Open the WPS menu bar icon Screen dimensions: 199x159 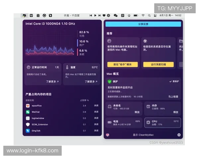point(31,16)
